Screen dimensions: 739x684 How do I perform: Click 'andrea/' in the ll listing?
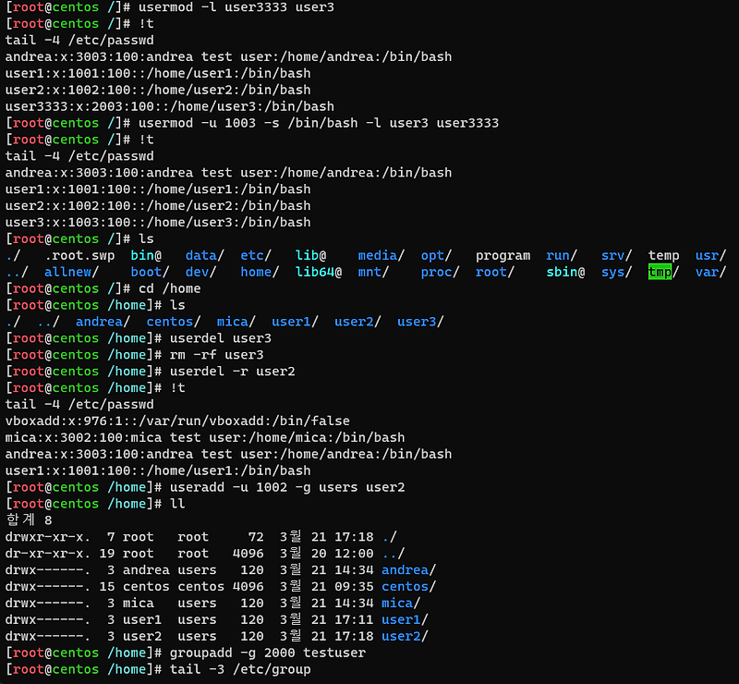click(408, 569)
